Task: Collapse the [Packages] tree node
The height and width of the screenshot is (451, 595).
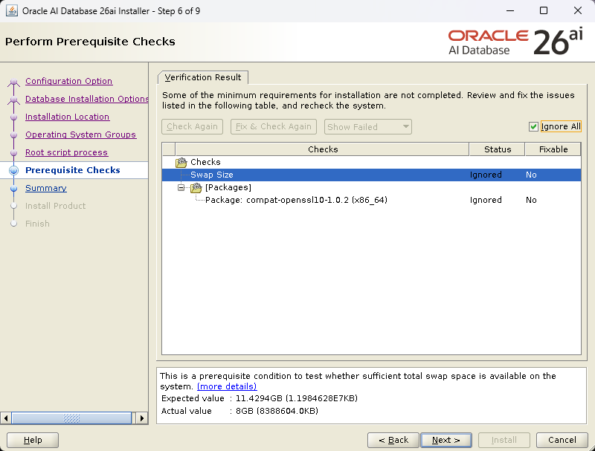Action: [181, 187]
